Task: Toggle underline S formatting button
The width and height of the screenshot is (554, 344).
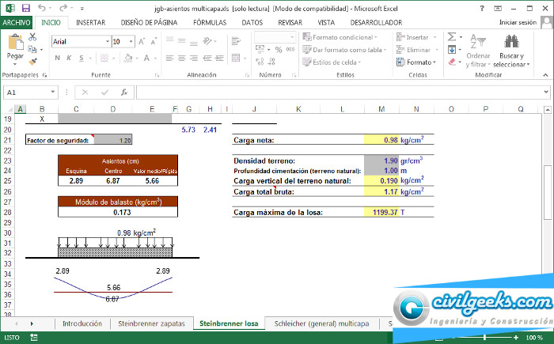Action: coord(82,58)
